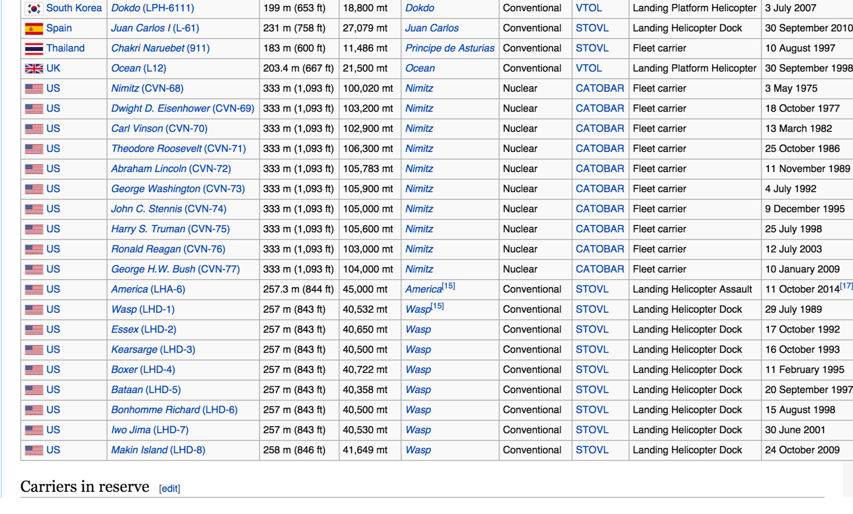Click the US flag beside Makin Island (LHD-8)
This screenshot has height=514, width=853.
[x=35, y=450]
